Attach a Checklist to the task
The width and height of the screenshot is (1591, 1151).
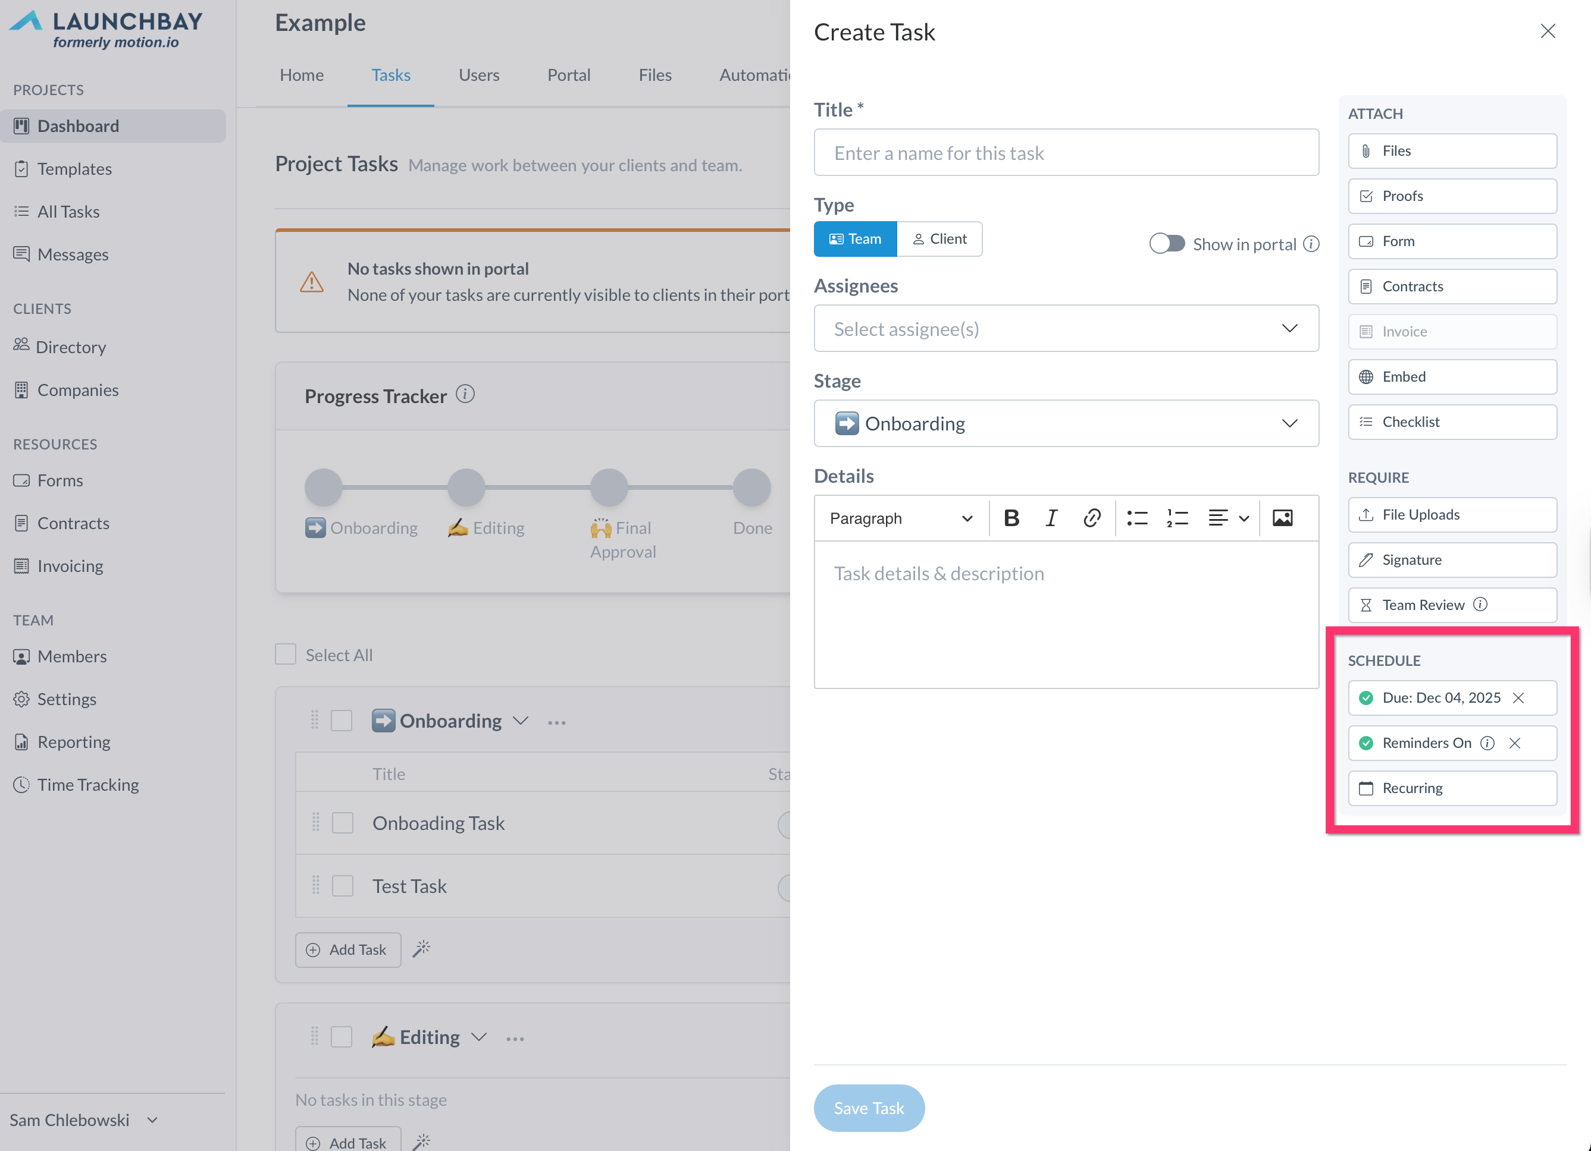click(1451, 422)
